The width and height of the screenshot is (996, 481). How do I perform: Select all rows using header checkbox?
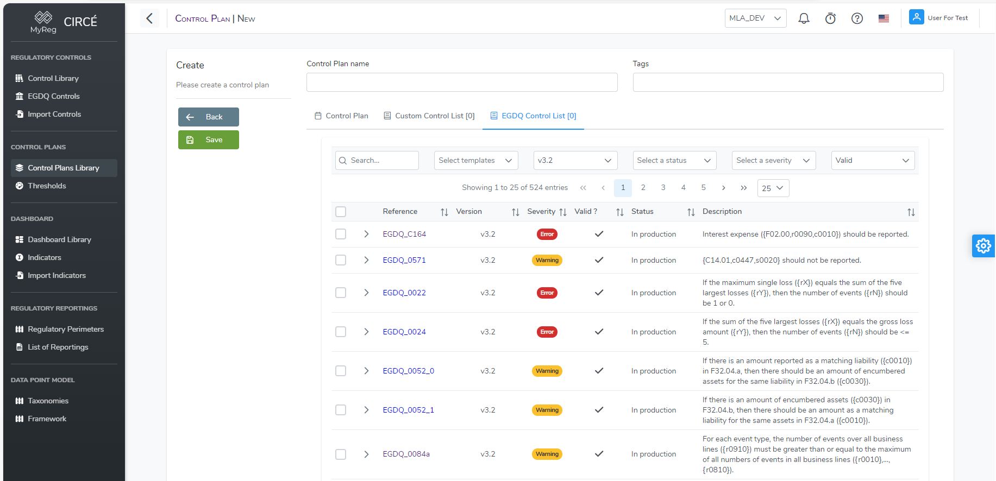(341, 212)
